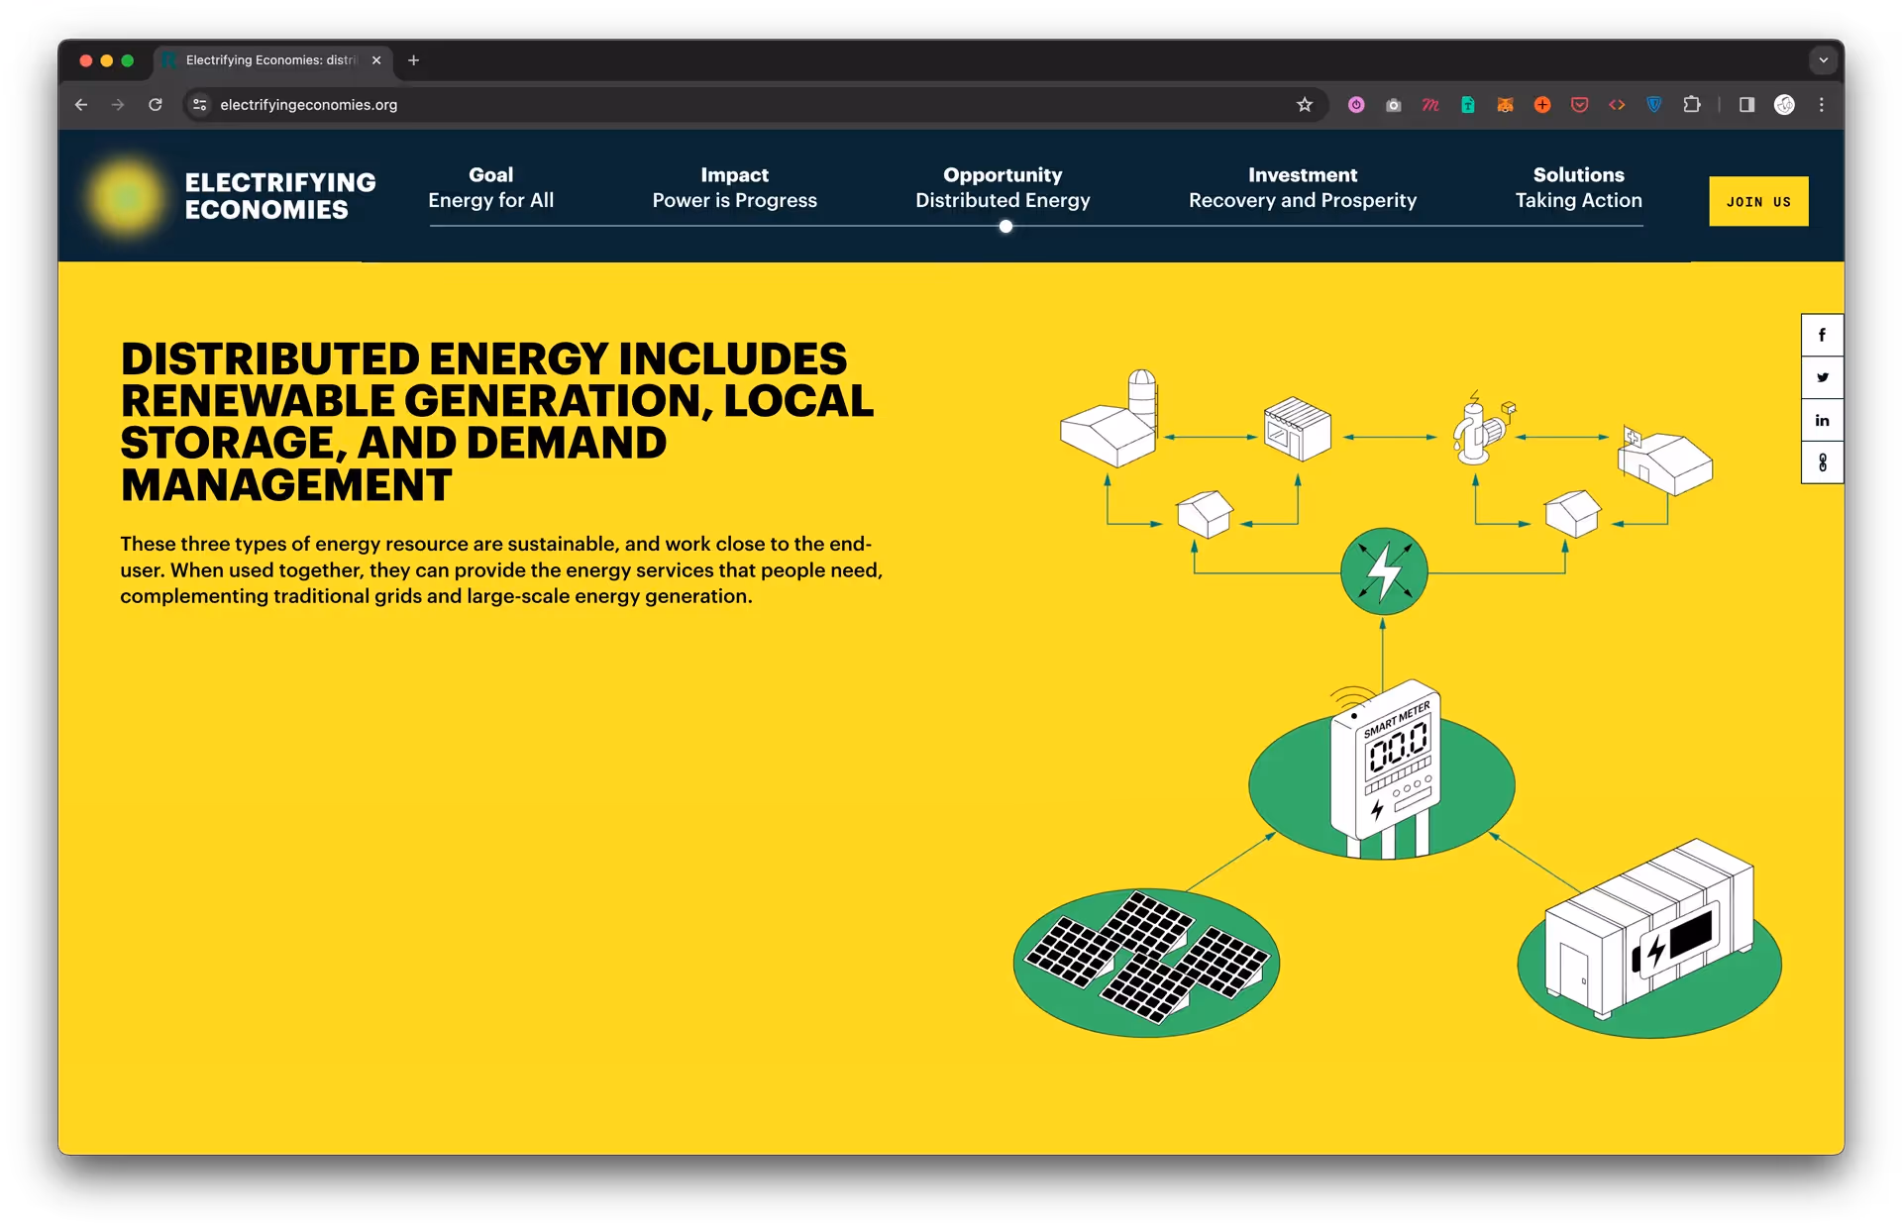
Task: Open browser extensions puzzle icon
Action: [1692, 105]
